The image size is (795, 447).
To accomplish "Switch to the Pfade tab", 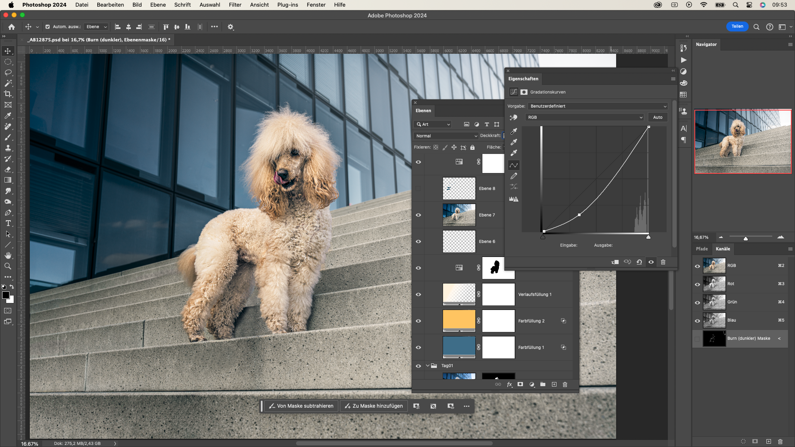I will 702,249.
